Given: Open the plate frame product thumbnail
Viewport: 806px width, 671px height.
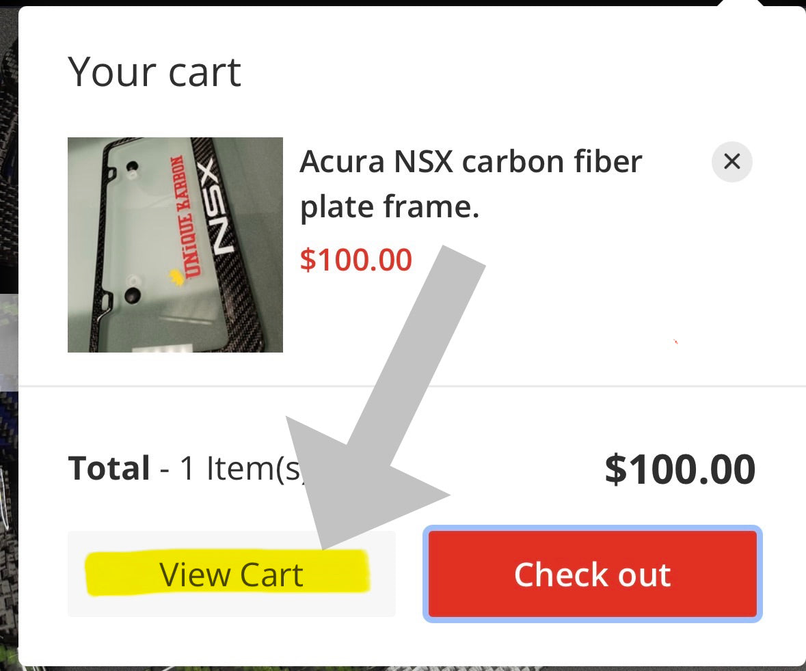Looking at the screenshot, I should (175, 245).
